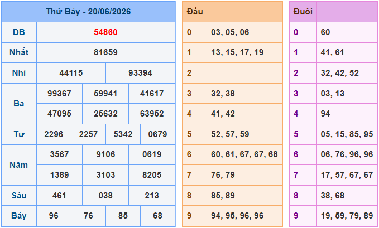Select value "94" in the Đuôi table

pos(325,114)
